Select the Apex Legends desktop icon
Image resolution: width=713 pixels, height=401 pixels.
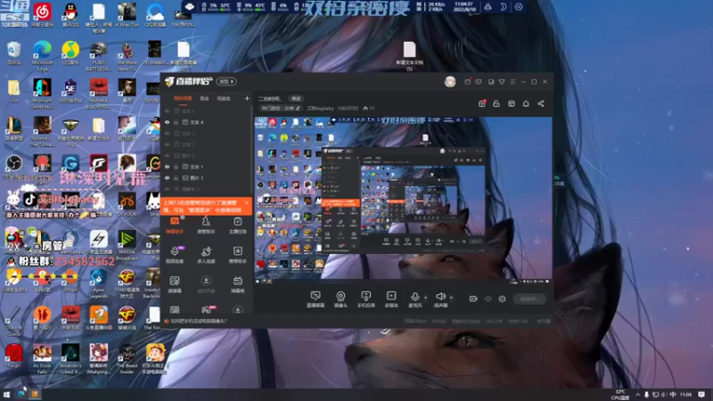[x=98, y=283]
